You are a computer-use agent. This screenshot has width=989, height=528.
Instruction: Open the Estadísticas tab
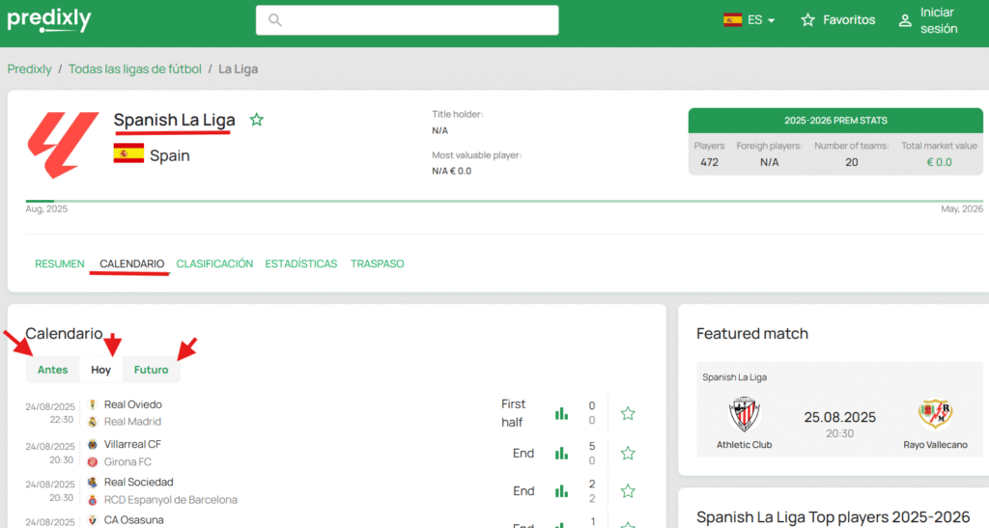click(x=301, y=264)
